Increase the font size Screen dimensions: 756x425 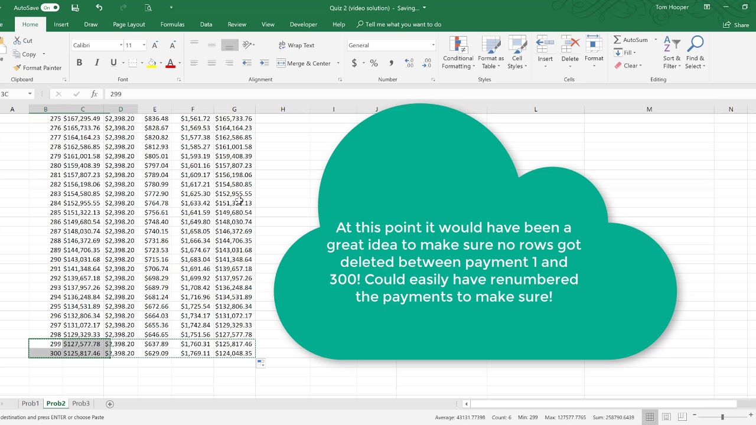155,45
